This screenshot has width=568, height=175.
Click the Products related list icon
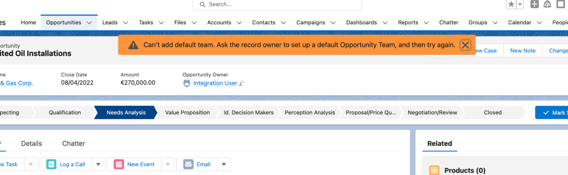[434, 170]
